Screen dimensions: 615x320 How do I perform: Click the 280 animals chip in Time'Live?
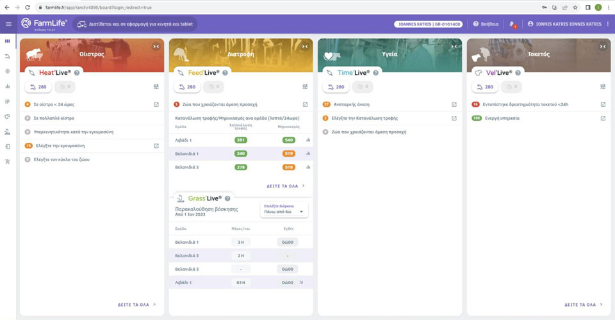click(336, 87)
